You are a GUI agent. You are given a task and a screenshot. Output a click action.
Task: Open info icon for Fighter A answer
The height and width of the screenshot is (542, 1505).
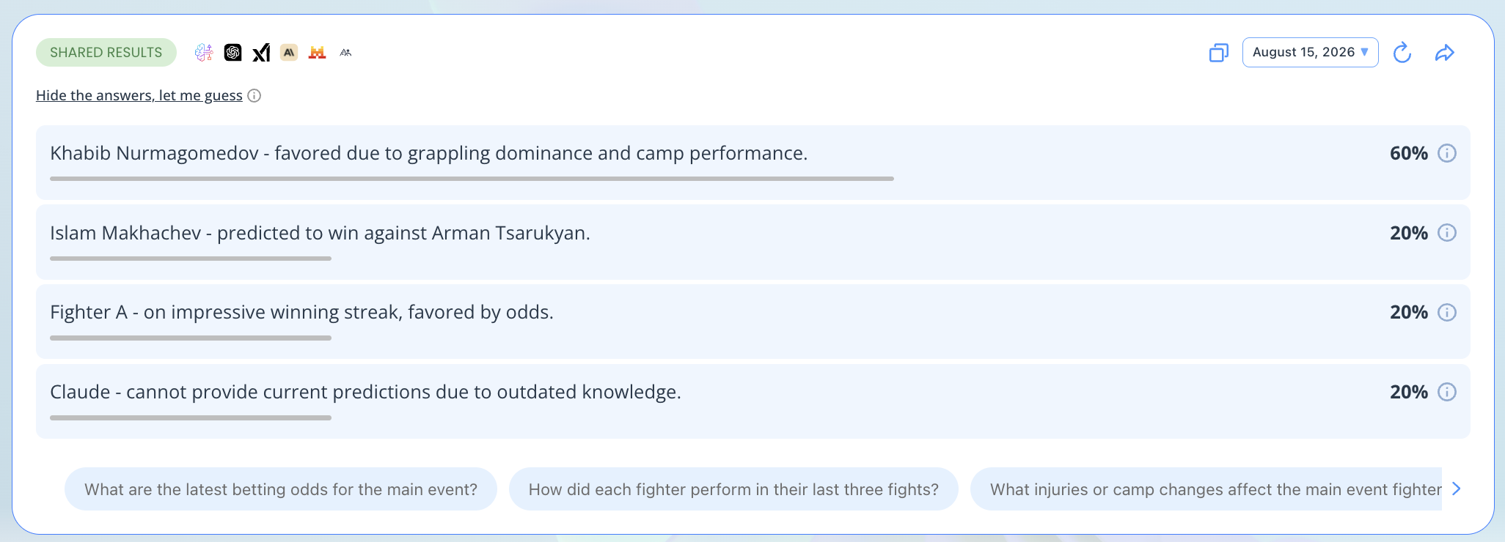(1446, 312)
